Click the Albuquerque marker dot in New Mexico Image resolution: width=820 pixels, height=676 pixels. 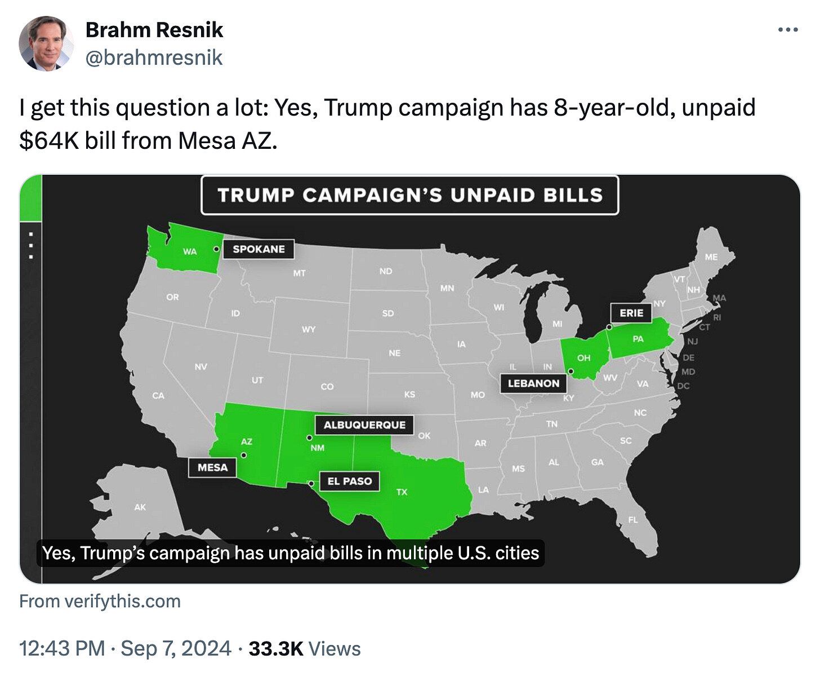[309, 438]
